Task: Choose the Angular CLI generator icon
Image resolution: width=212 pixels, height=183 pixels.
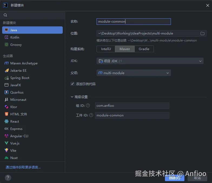Action: click(6, 136)
